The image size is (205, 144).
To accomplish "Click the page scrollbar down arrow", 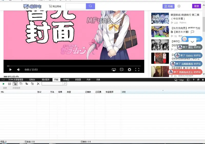I will tap(204, 74).
